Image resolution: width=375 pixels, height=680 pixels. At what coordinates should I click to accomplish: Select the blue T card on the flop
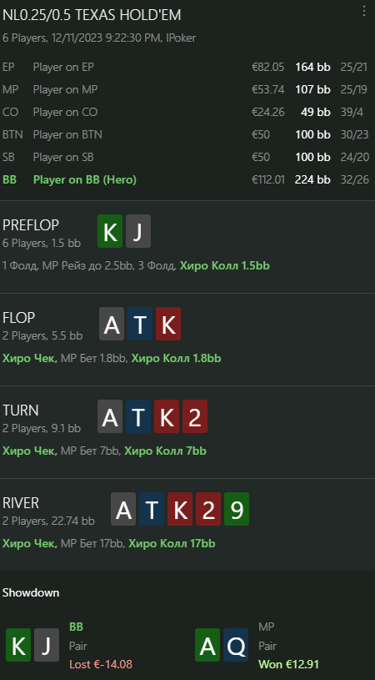tap(140, 324)
